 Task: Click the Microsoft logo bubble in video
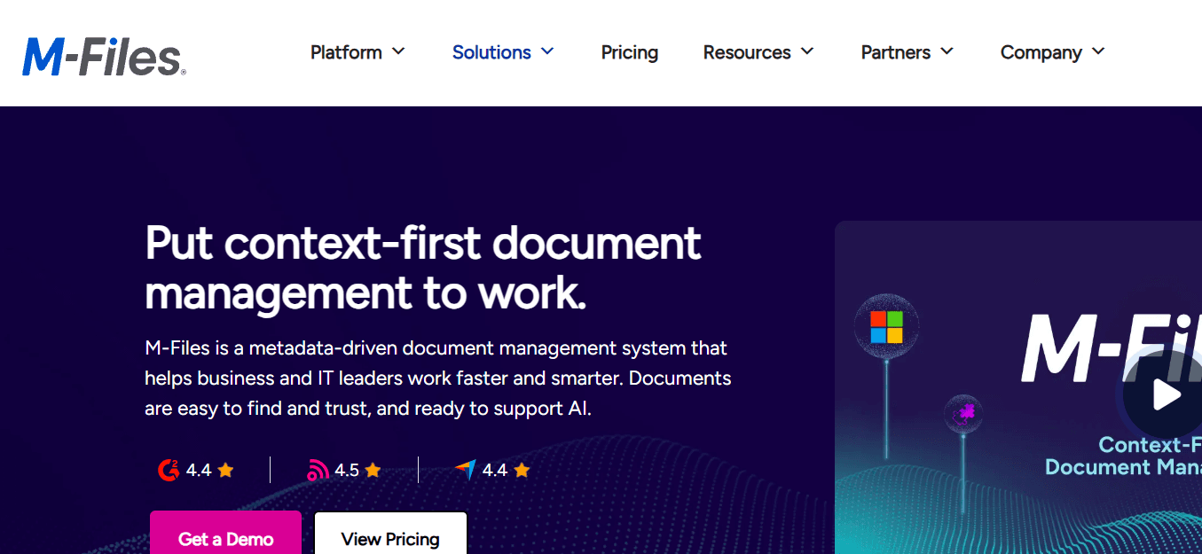pyautogui.click(x=886, y=326)
